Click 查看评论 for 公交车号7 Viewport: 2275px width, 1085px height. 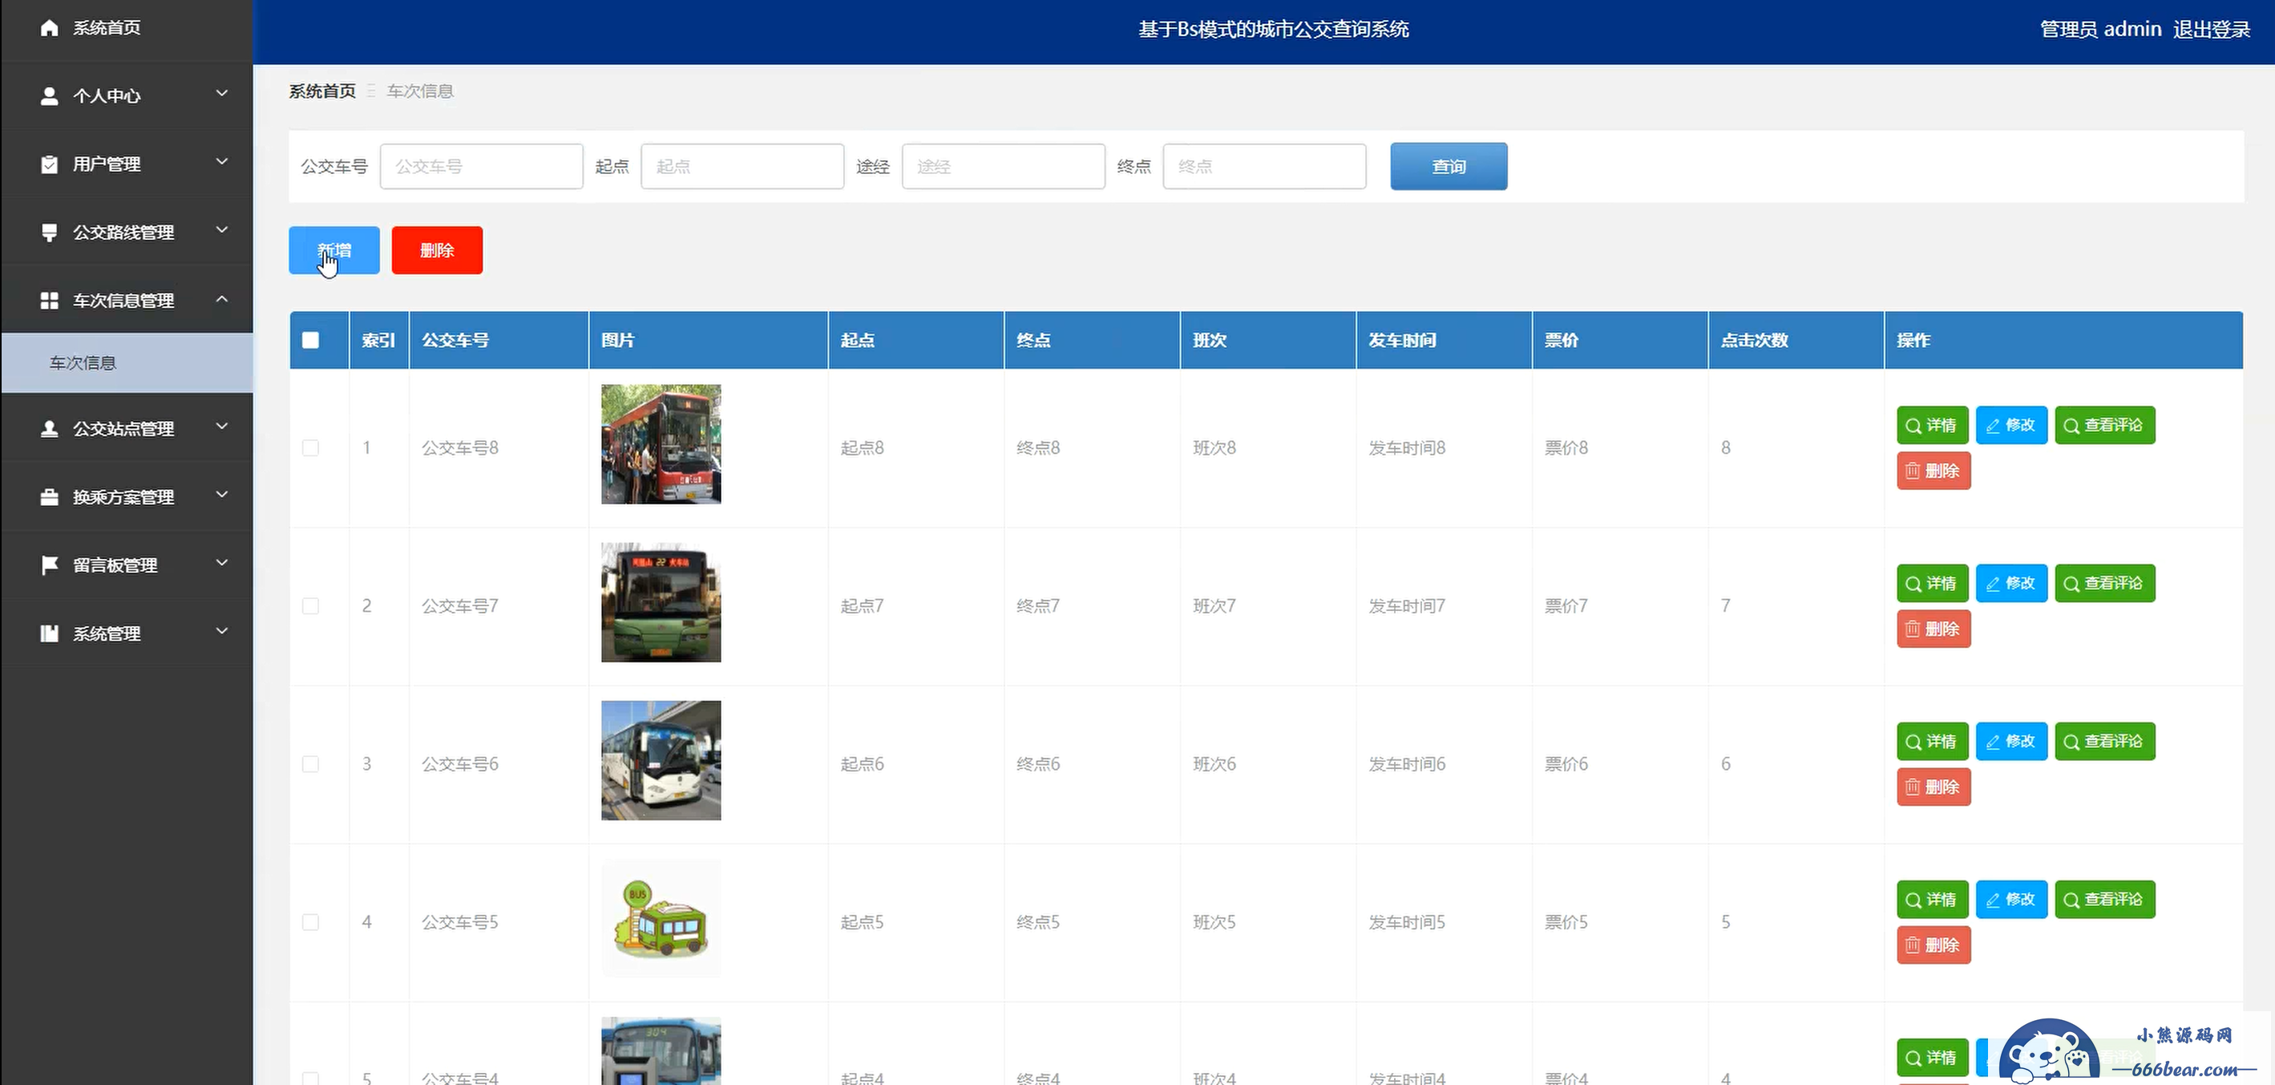point(2104,583)
